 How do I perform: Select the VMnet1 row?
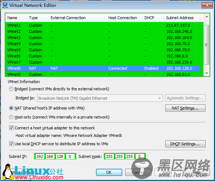[104, 25]
